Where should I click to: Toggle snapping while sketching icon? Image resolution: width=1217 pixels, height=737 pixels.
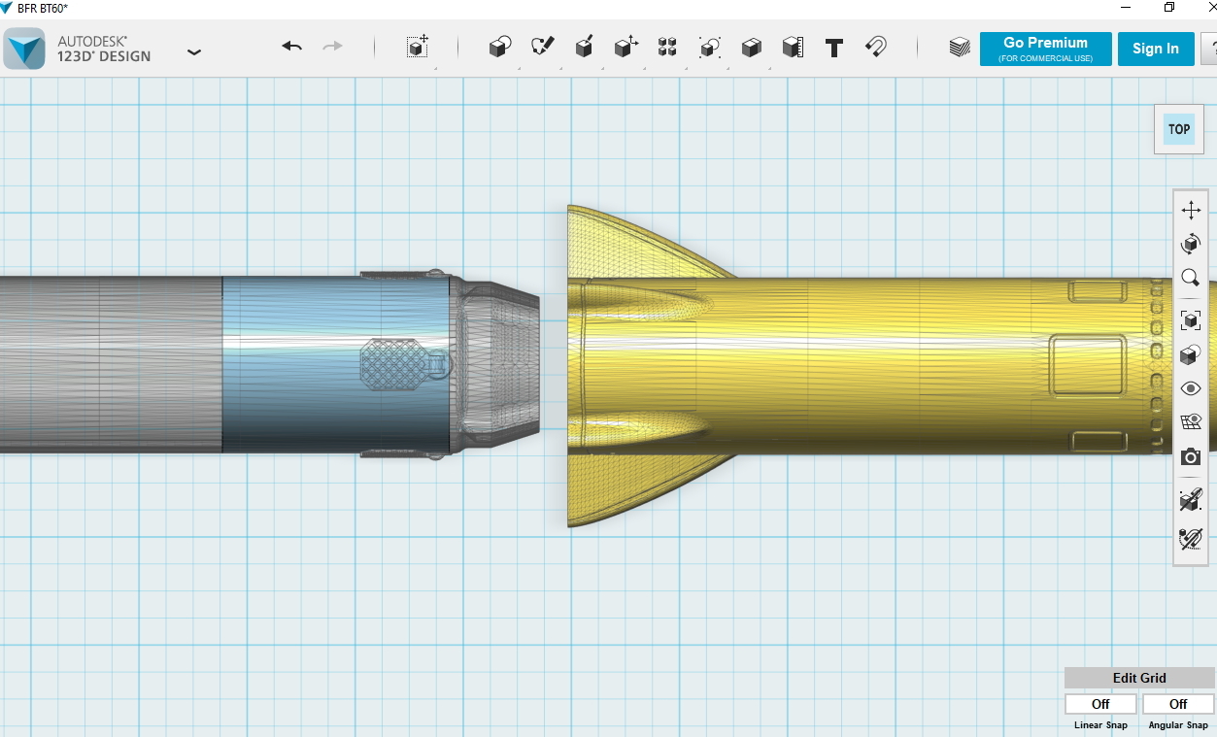tap(1191, 500)
